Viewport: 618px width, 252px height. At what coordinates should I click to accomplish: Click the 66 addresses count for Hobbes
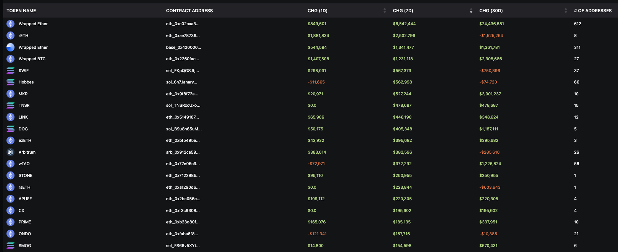coord(576,82)
